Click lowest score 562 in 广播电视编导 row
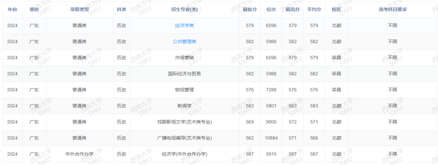Viewport: 438px width, 165px height. pyautogui.click(x=250, y=138)
